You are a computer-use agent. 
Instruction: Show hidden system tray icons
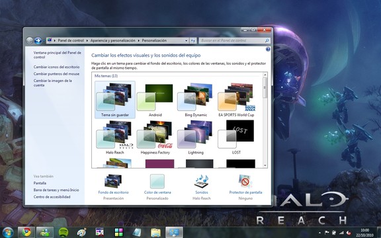[319, 233]
